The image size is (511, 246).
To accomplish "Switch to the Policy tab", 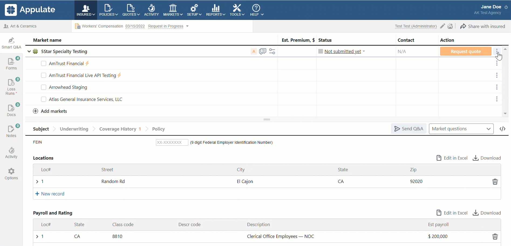I will point(158,129).
